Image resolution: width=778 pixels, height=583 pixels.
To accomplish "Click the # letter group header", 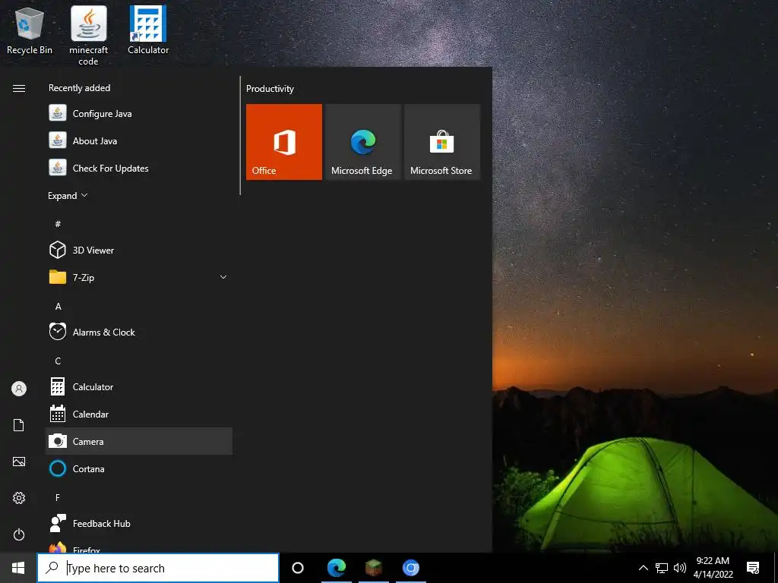I will pos(58,224).
